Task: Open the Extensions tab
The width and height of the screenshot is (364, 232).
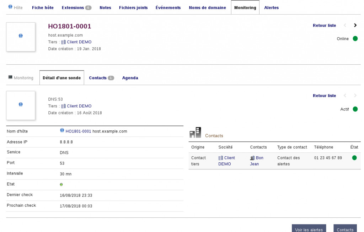Action: (76, 7)
